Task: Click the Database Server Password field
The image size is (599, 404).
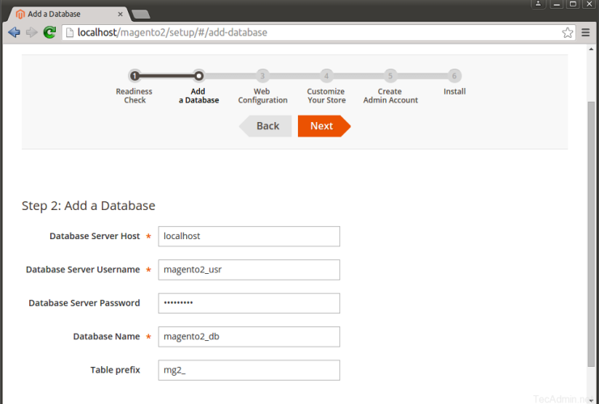Action: click(249, 303)
